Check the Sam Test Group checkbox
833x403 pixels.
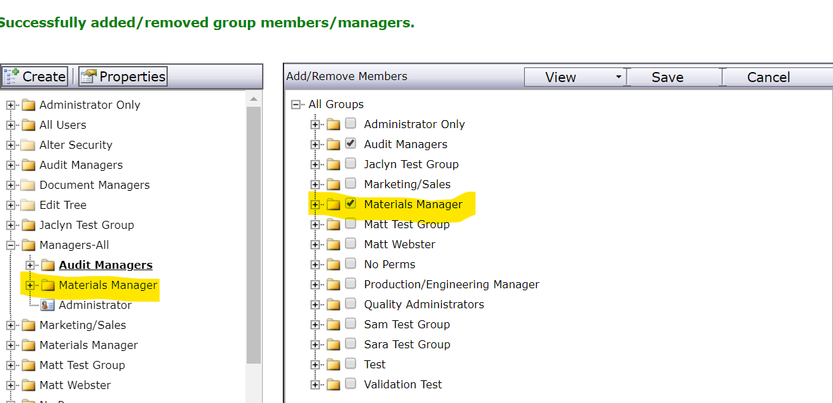tap(350, 324)
